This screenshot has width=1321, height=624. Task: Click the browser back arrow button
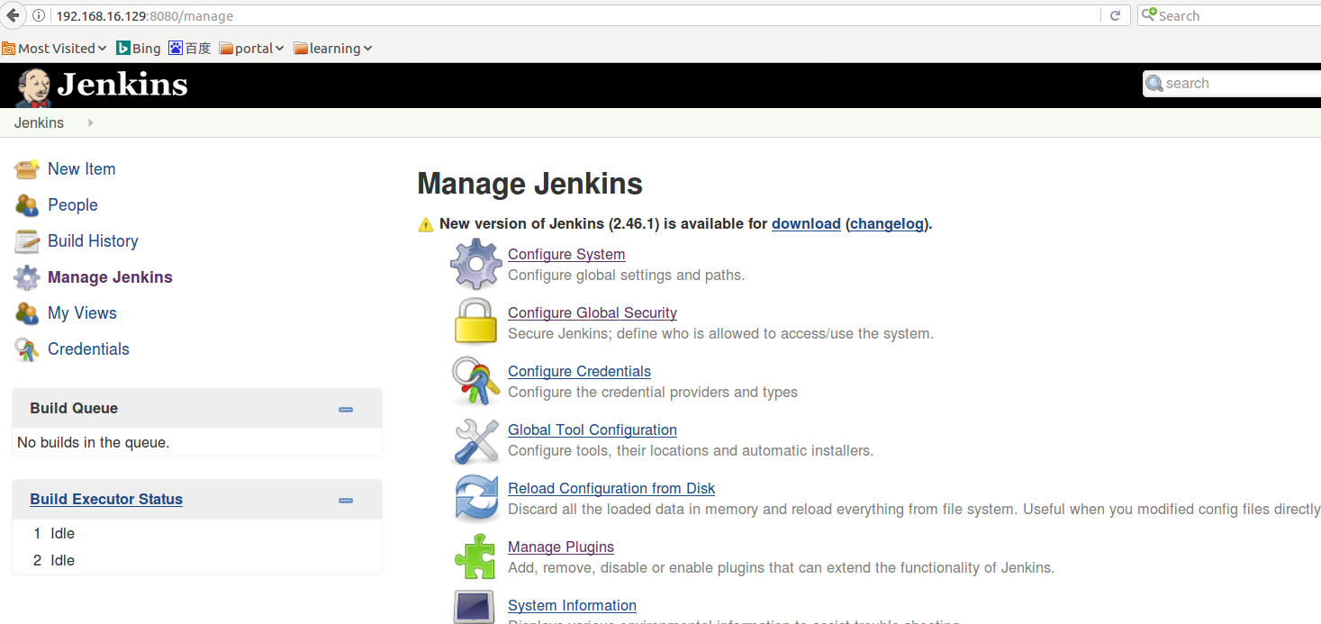click(x=13, y=15)
